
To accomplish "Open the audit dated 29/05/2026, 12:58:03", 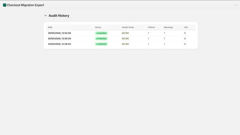I will [59, 44].
